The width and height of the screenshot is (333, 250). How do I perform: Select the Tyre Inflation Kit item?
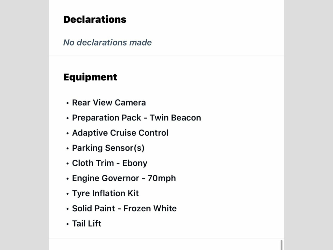(105, 193)
